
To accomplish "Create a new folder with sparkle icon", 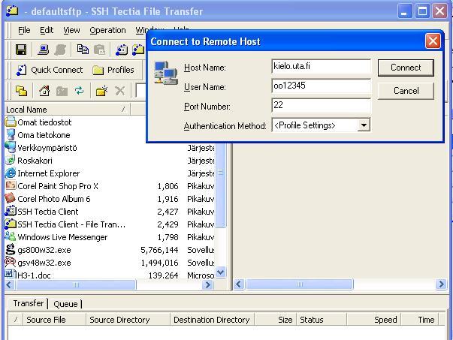I will 101,91.
